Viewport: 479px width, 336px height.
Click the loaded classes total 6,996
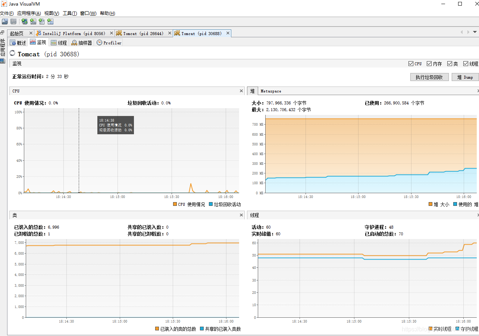click(x=54, y=227)
